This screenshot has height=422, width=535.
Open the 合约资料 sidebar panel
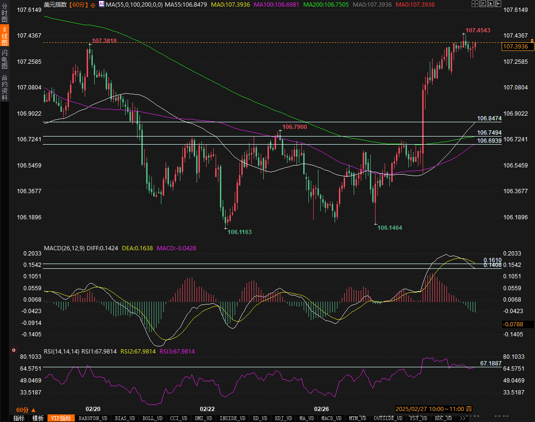coord(4,88)
